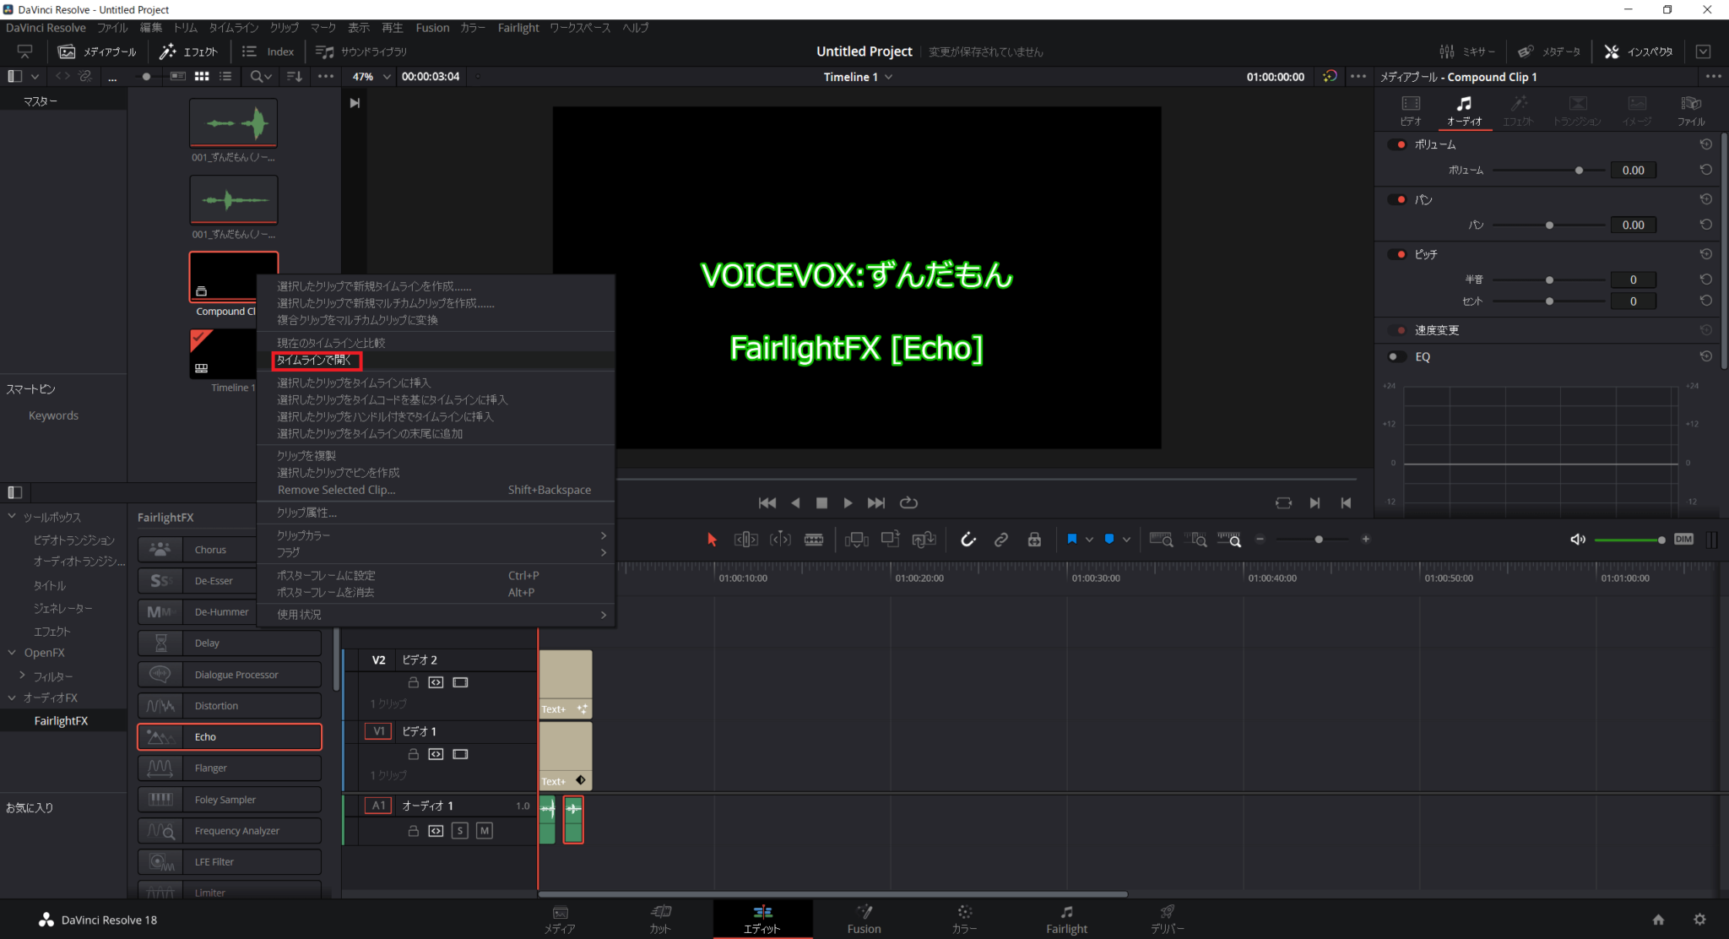The image size is (1729, 939).
Task: Switch to the Fusion page at the bottom
Action: [864, 919]
